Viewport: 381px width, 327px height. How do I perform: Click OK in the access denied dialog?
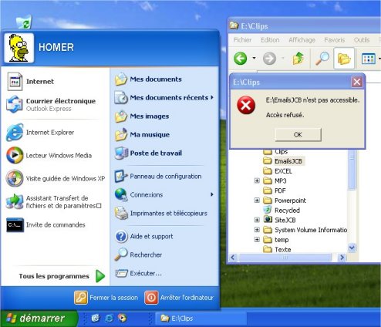pos(298,134)
